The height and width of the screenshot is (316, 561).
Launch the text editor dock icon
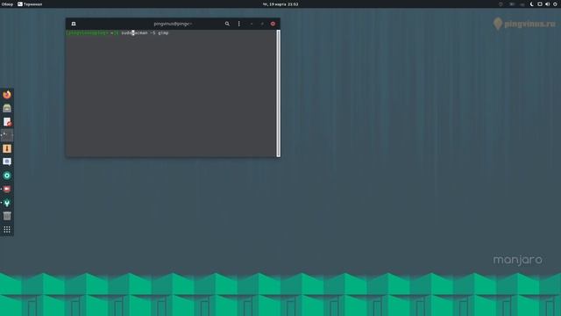click(7, 122)
